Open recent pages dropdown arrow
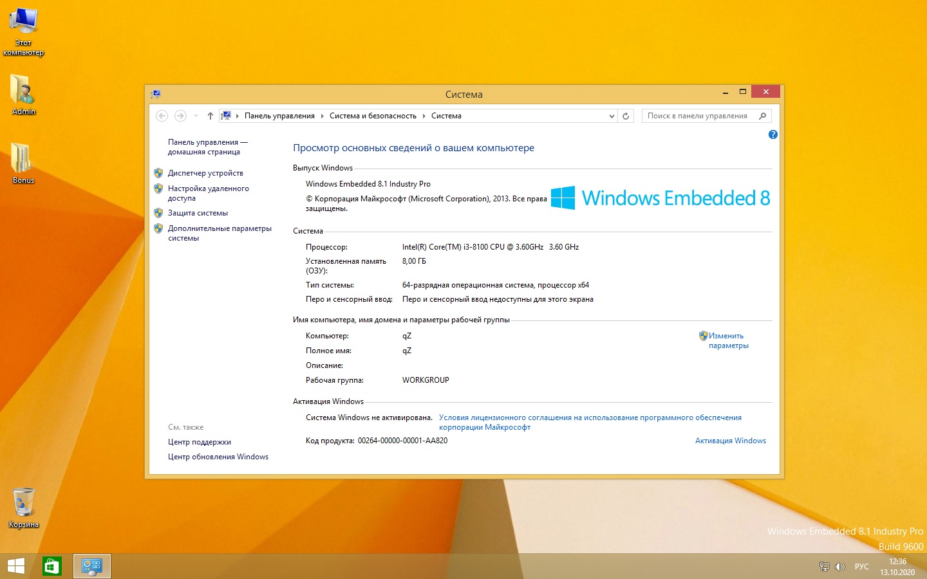Screen dimensions: 927x579 pos(196,116)
